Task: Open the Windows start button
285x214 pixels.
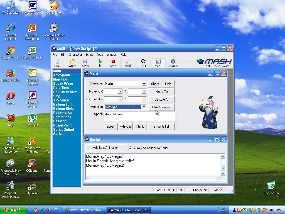Action: coord(13,210)
